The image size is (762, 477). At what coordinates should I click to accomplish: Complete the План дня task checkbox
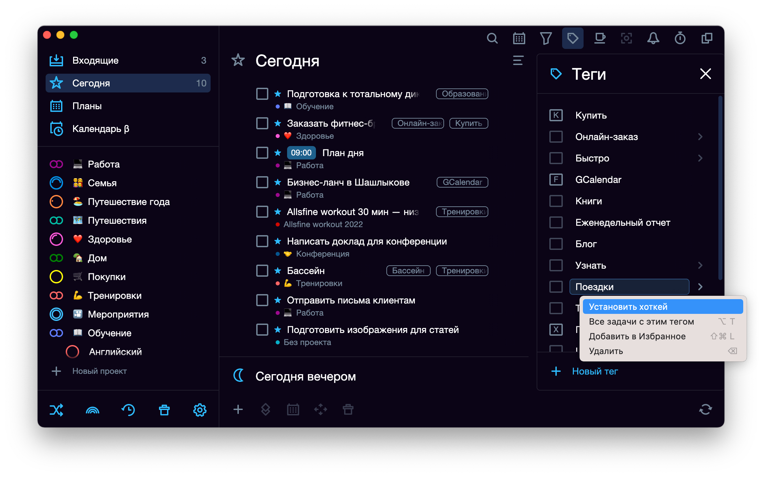(262, 153)
